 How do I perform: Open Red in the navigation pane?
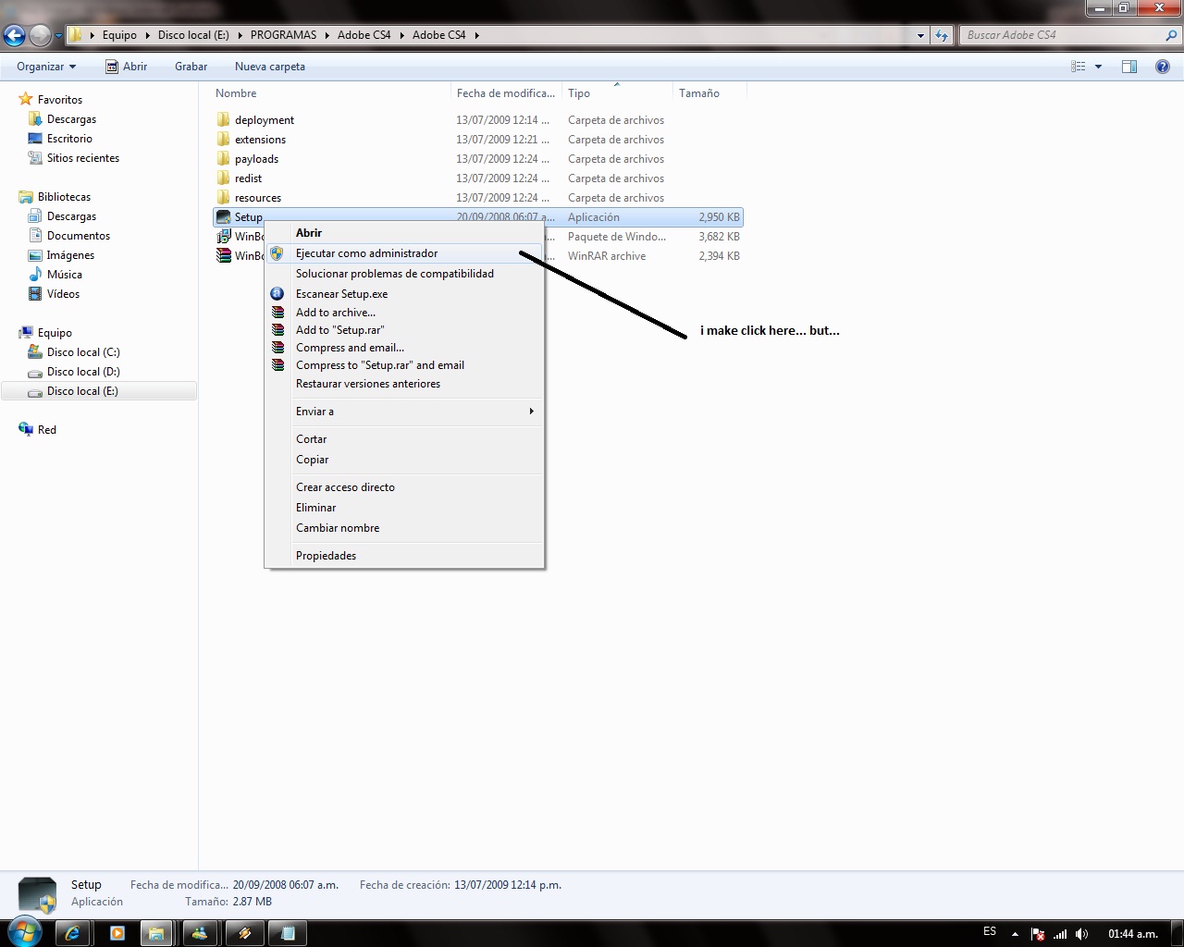[x=46, y=430]
